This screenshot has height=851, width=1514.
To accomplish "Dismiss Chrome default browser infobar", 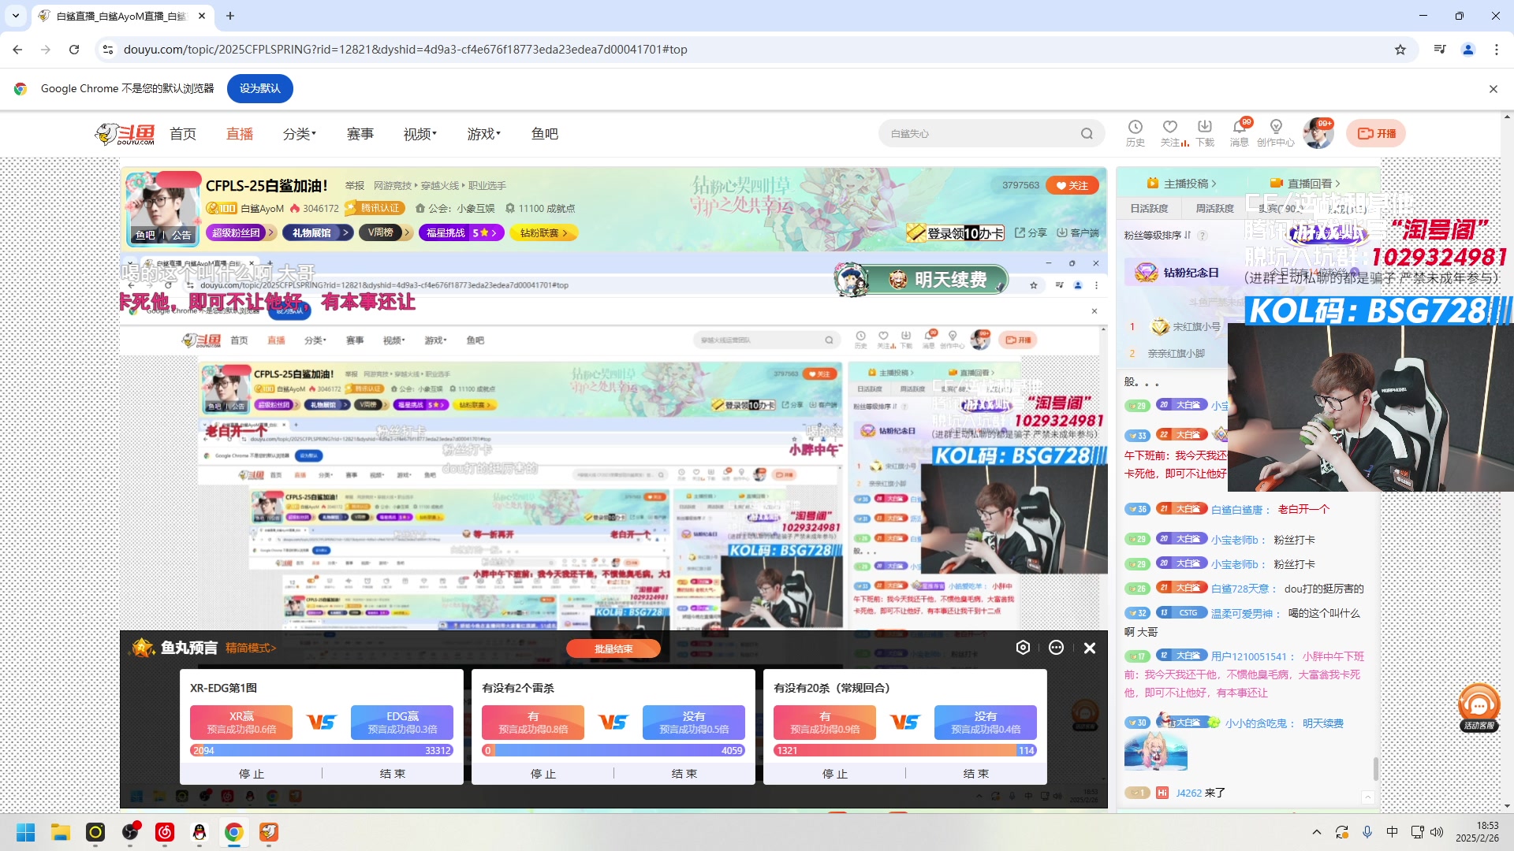I will [1493, 89].
